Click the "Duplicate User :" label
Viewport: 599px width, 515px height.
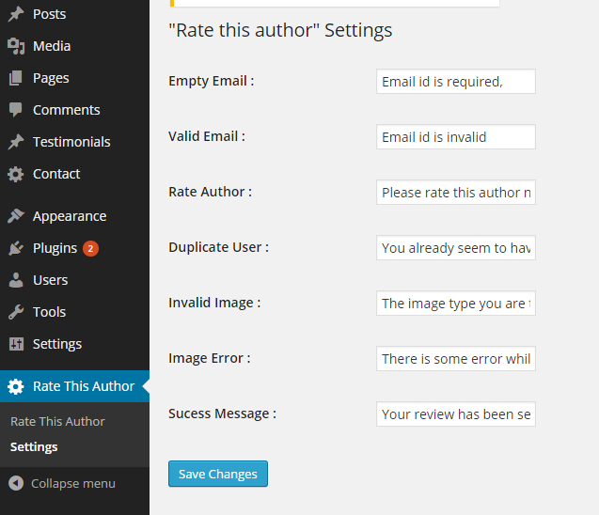click(218, 247)
